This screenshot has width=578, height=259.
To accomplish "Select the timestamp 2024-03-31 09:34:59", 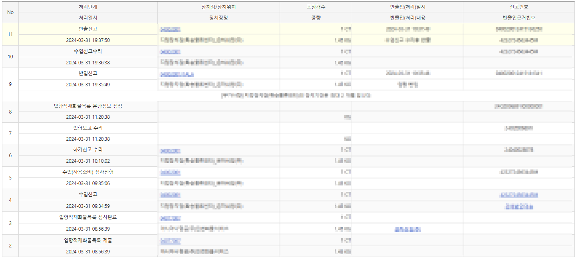I will tap(88, 206).
